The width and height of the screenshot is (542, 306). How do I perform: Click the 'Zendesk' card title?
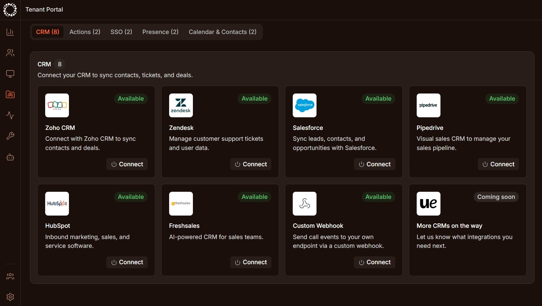181,128
